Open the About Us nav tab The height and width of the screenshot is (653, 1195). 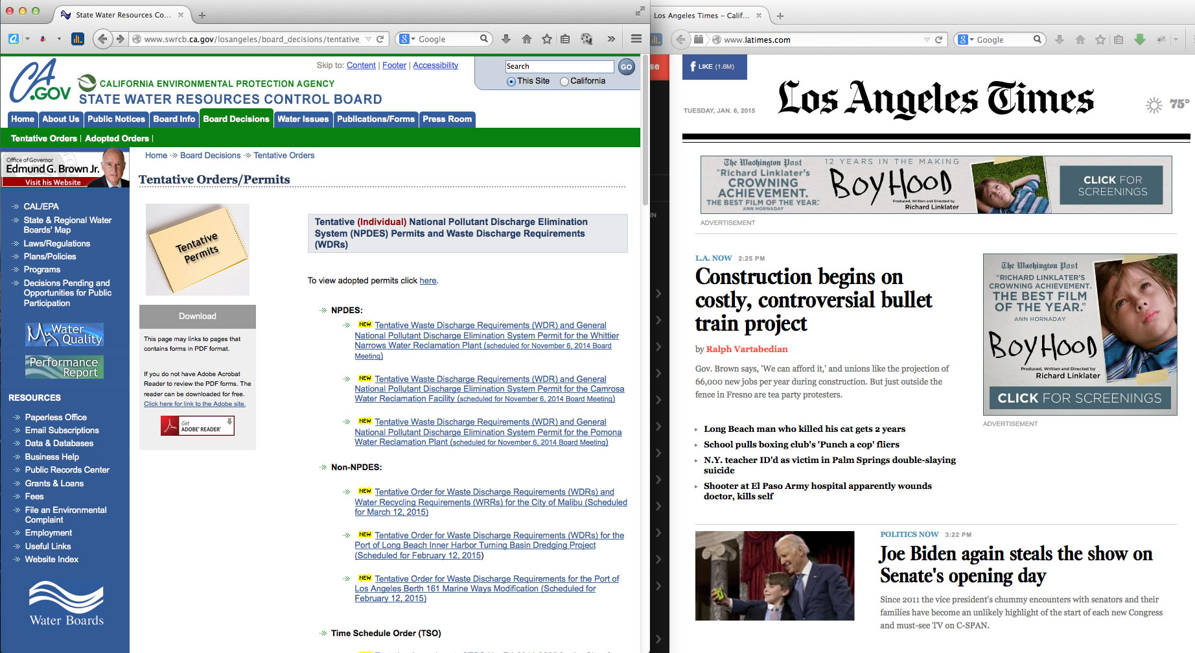click(61, 119)
